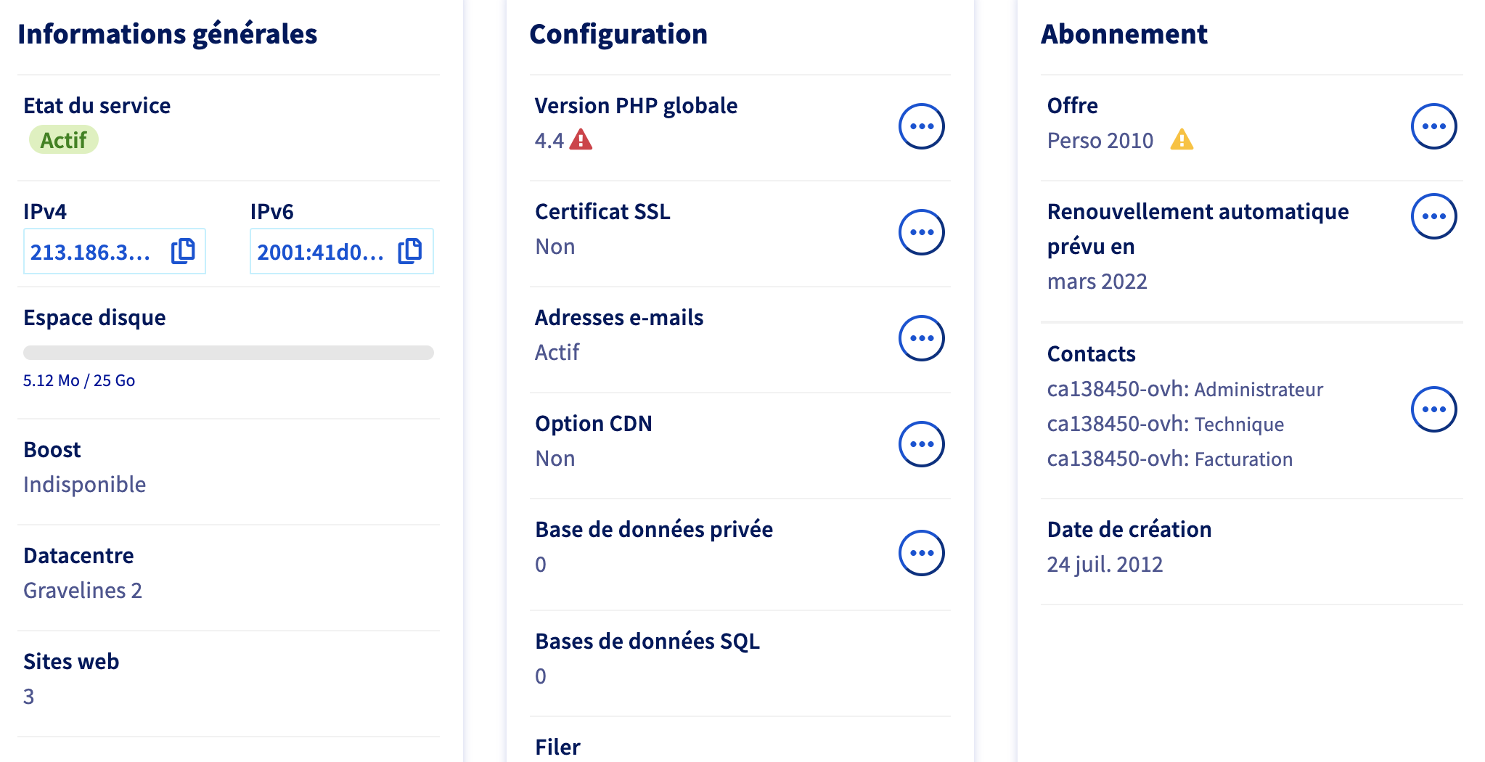Click the 5.12 Mo / 25 Go text

(79, 380)
